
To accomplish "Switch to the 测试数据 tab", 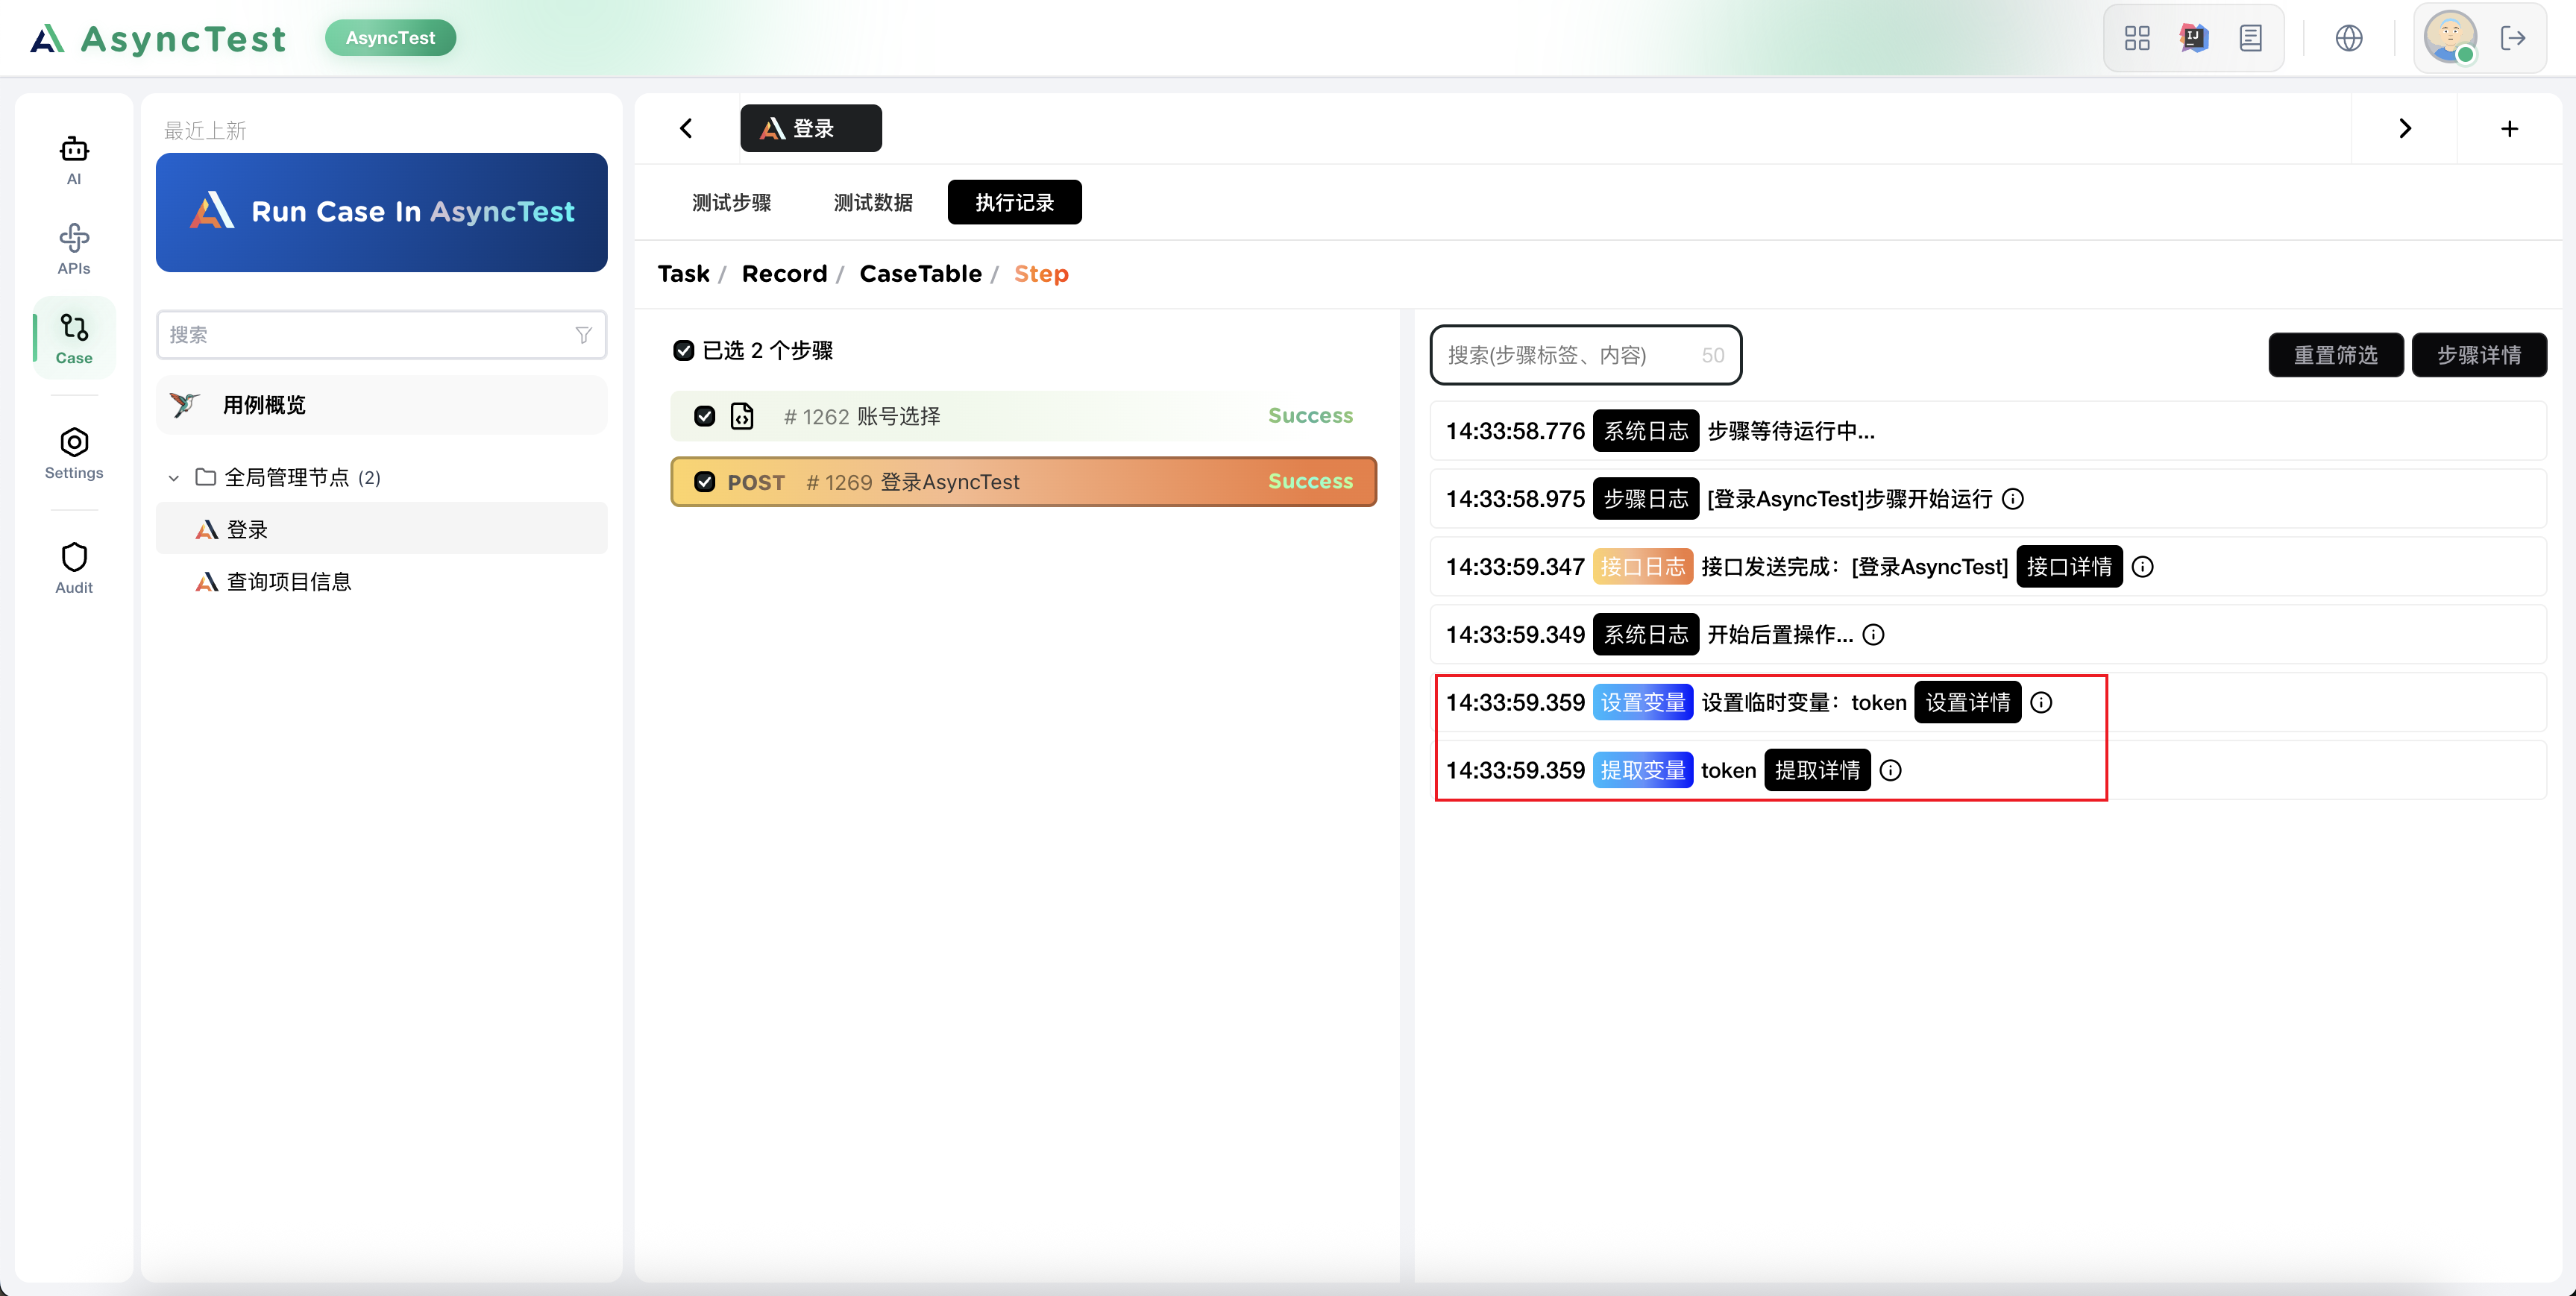I will [x=873, y=203].
